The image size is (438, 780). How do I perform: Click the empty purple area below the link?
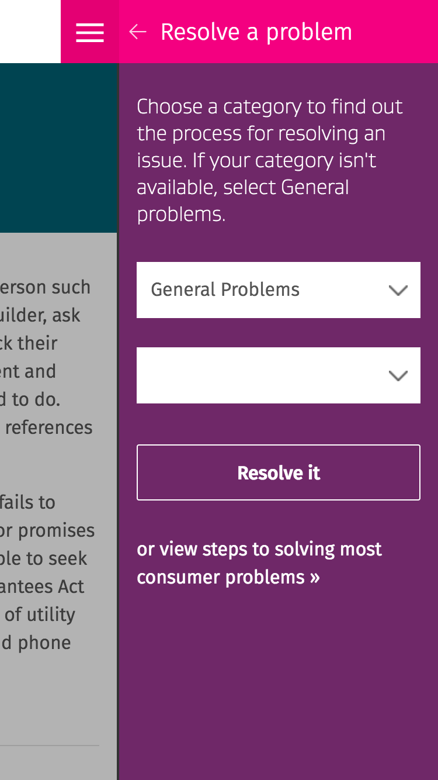click(x=278, y=684)
